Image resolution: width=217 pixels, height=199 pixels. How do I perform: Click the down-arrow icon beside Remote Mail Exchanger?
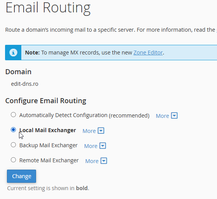pyautogui.click(x=104, y=161)
